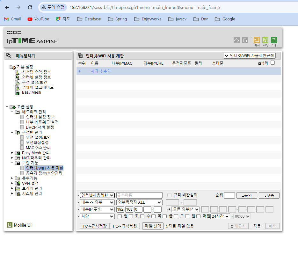Check the 월 (Monday) checkbox
The width and height of the screenshot is (298, 262).
point(120,216)
